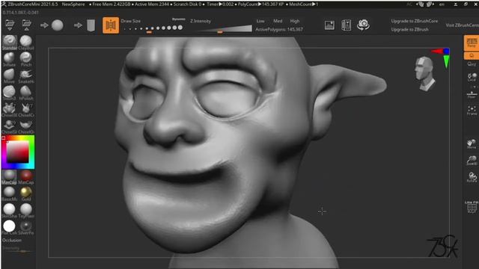Open Visit ZBrushCentral link

point(463,25)
